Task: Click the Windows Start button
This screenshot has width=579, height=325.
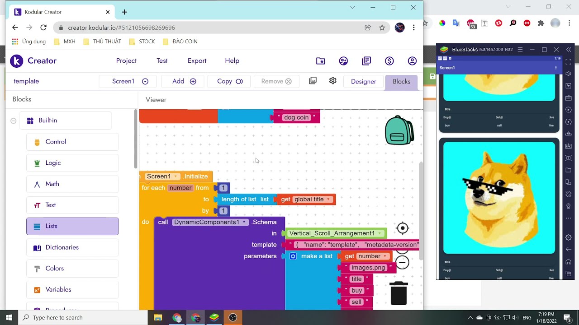Action: (x=9, y=317)
